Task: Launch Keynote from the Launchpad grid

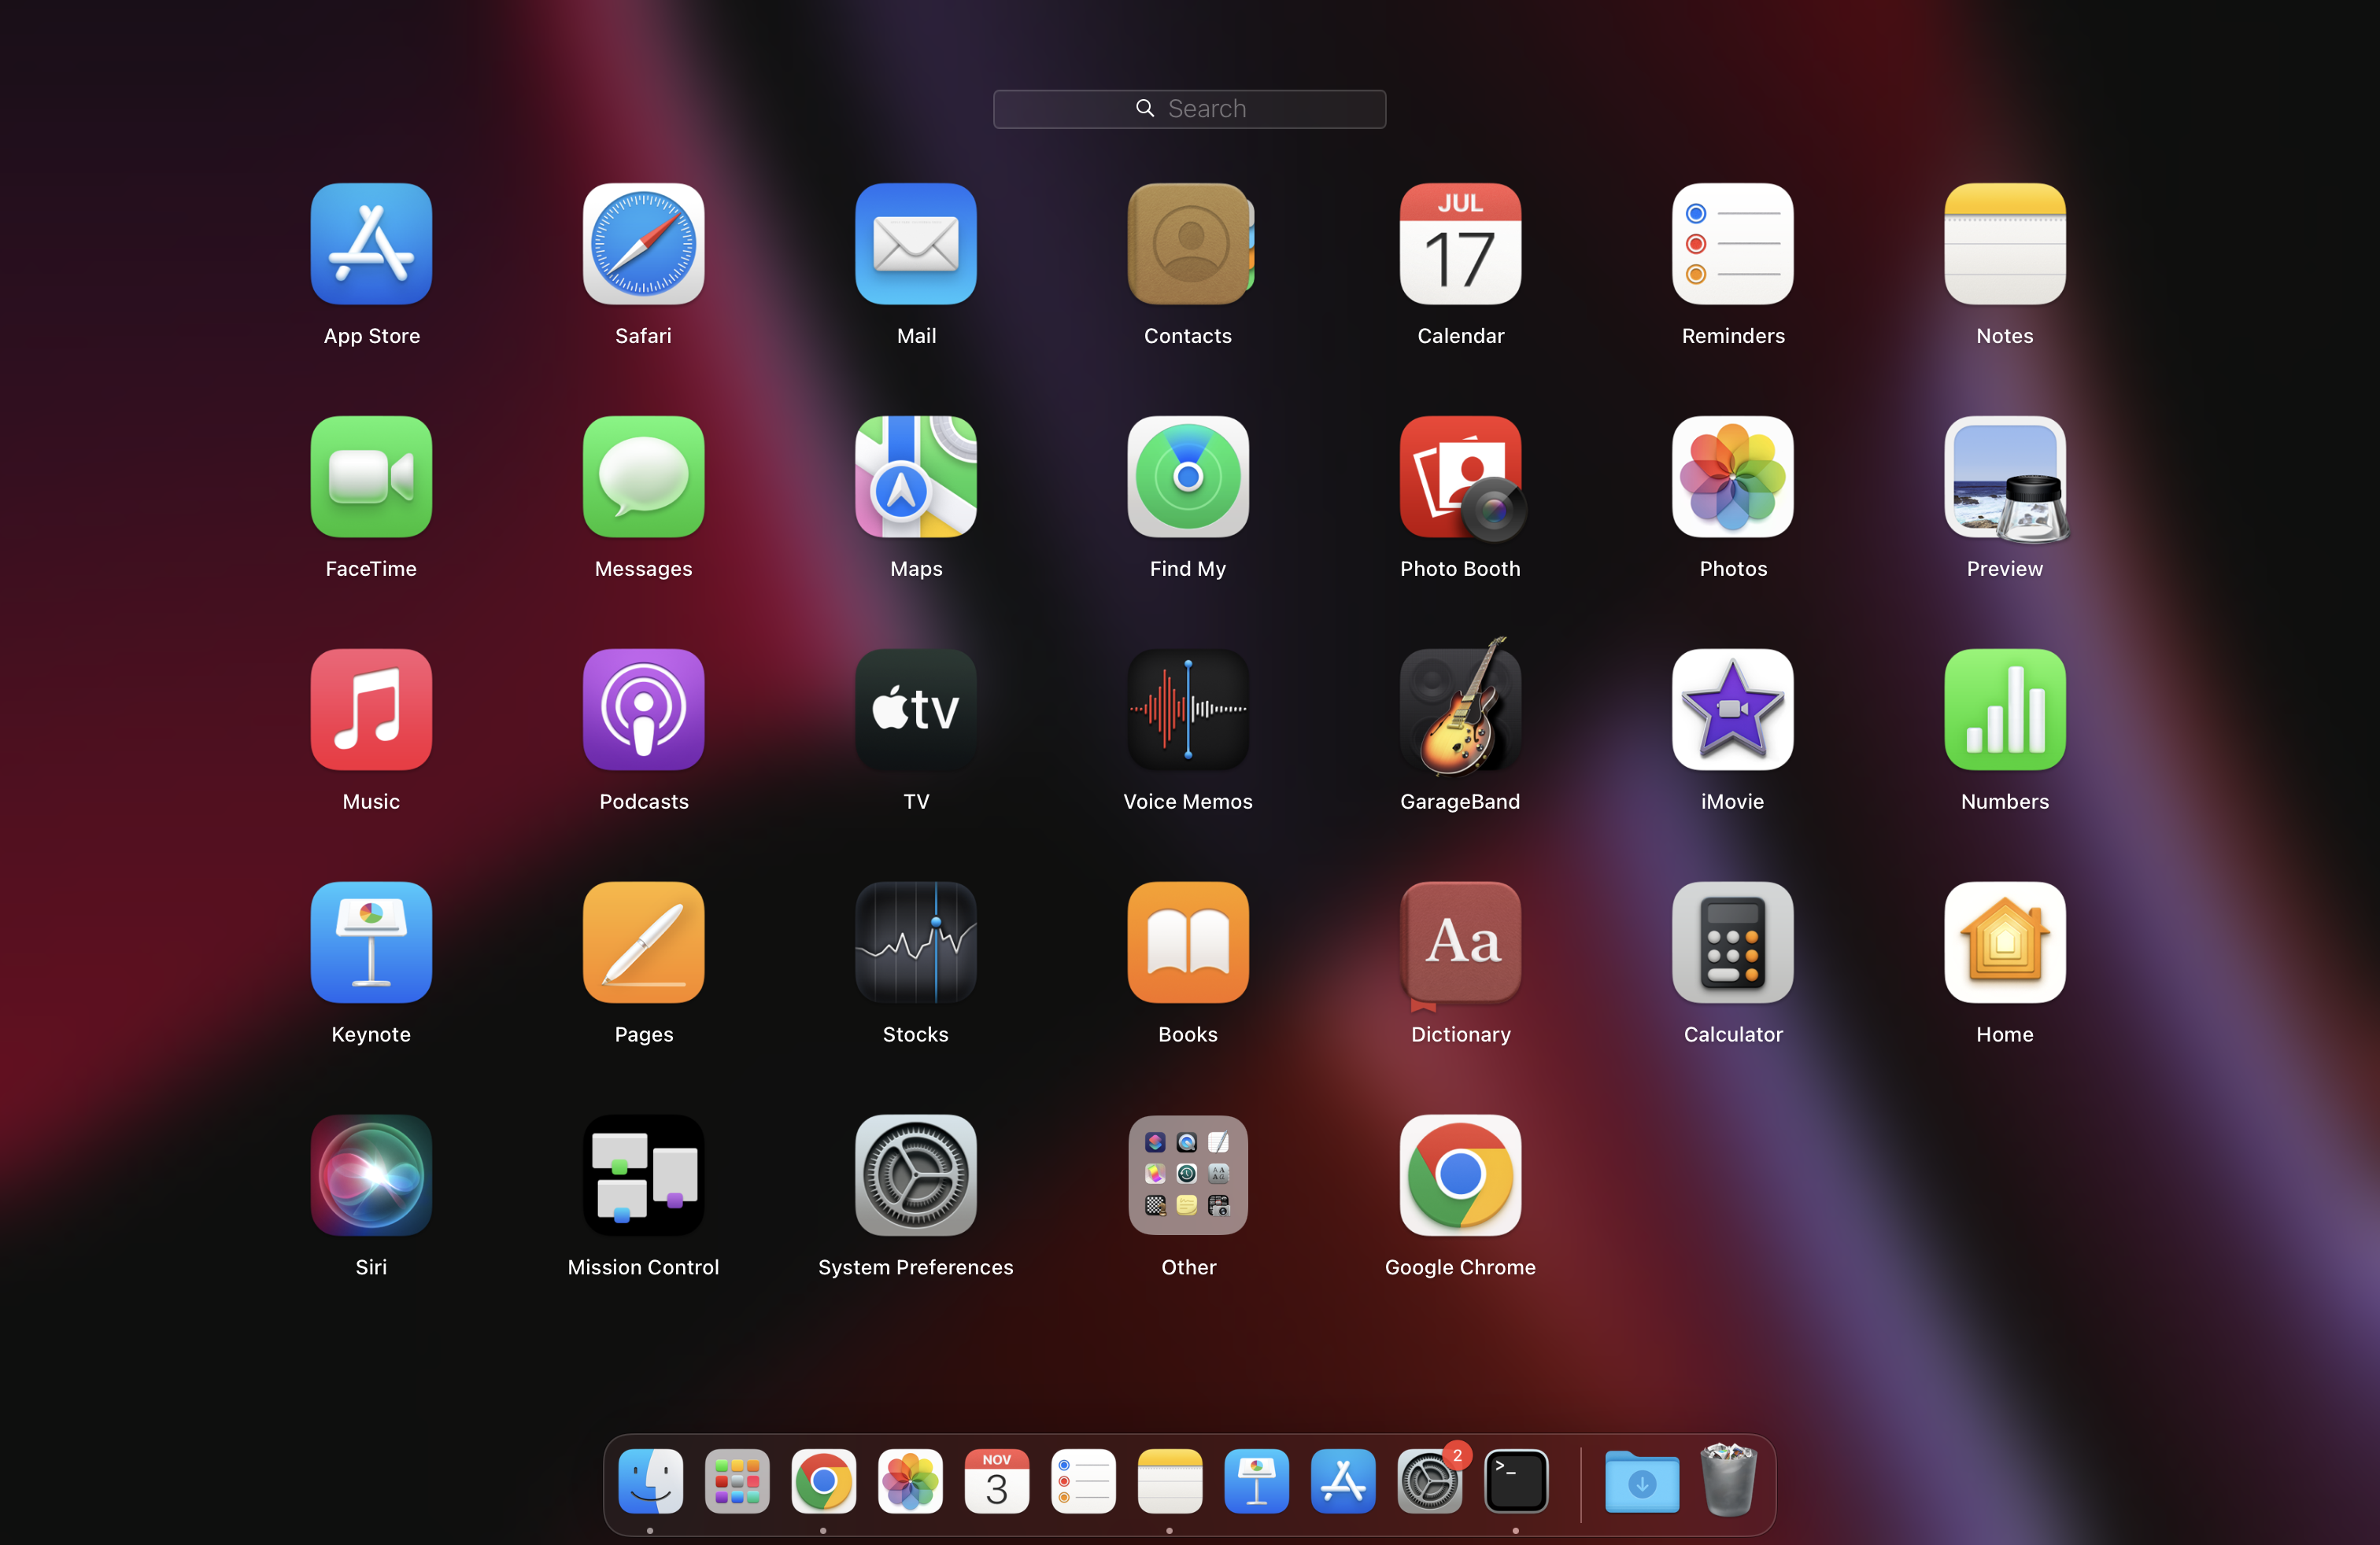Action: (371, 942)
